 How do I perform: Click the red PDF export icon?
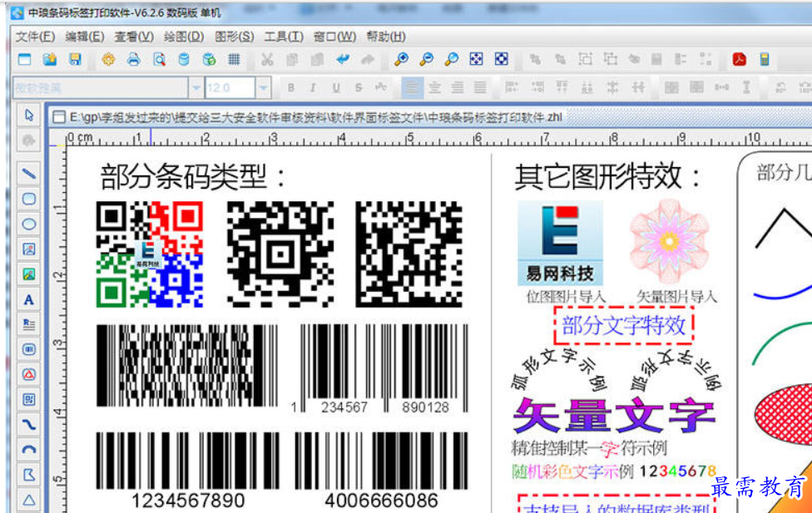(x=739, y=60)
